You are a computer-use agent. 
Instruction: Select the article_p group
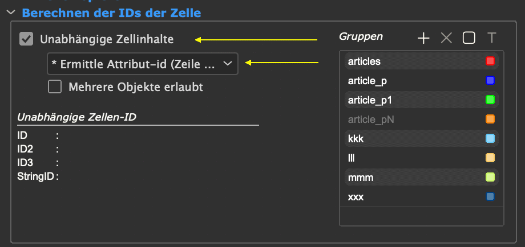coord(422,80)
